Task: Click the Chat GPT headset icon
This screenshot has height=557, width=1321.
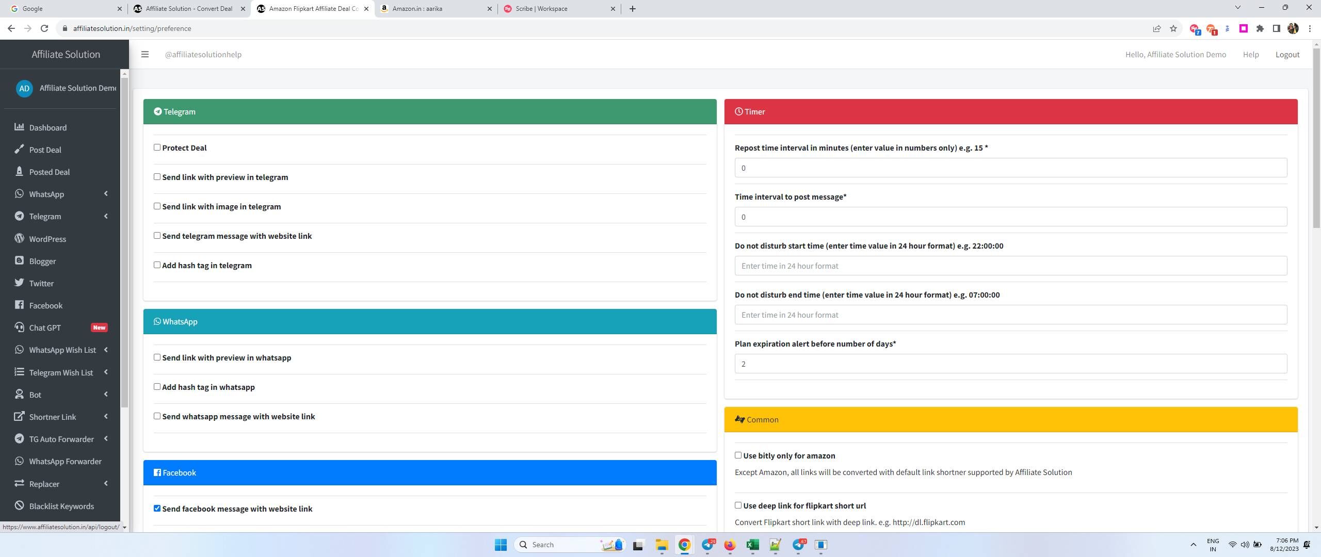Action: pos(19,327)
